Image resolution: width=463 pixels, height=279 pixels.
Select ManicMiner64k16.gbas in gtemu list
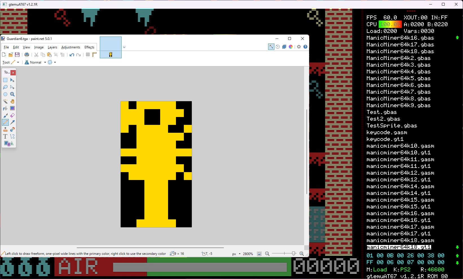pos(400,38)
